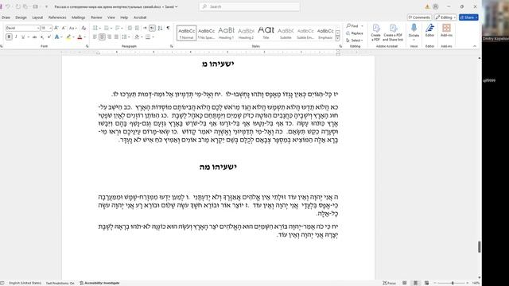Click the Add-ins grid icon

pos(446,28)
